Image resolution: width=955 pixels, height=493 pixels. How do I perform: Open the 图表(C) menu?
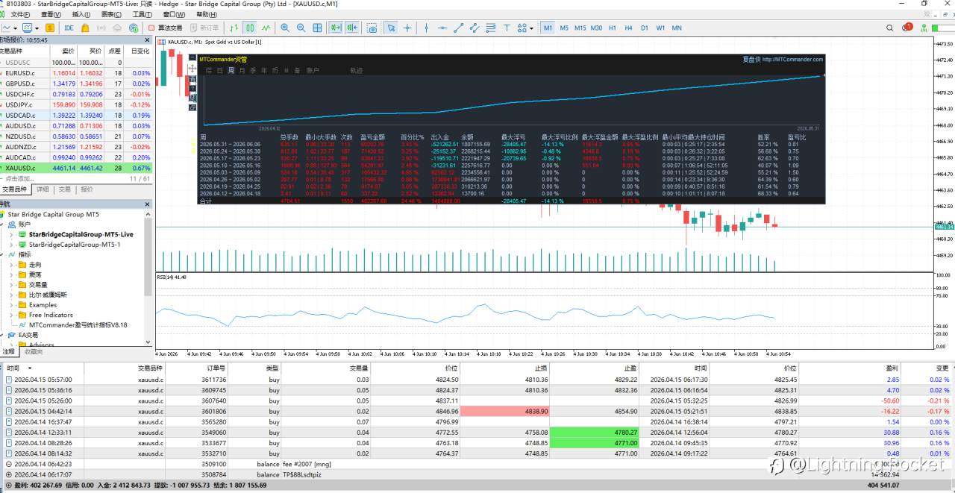pyautogui.click(x=111, y=14)
